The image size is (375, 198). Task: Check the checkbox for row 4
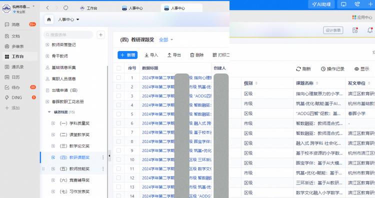pos(118,105)
